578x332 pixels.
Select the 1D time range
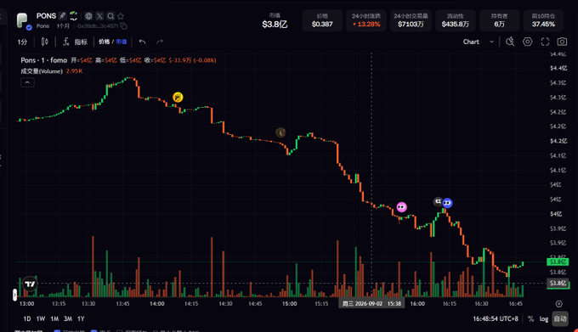tap(27, 318)
